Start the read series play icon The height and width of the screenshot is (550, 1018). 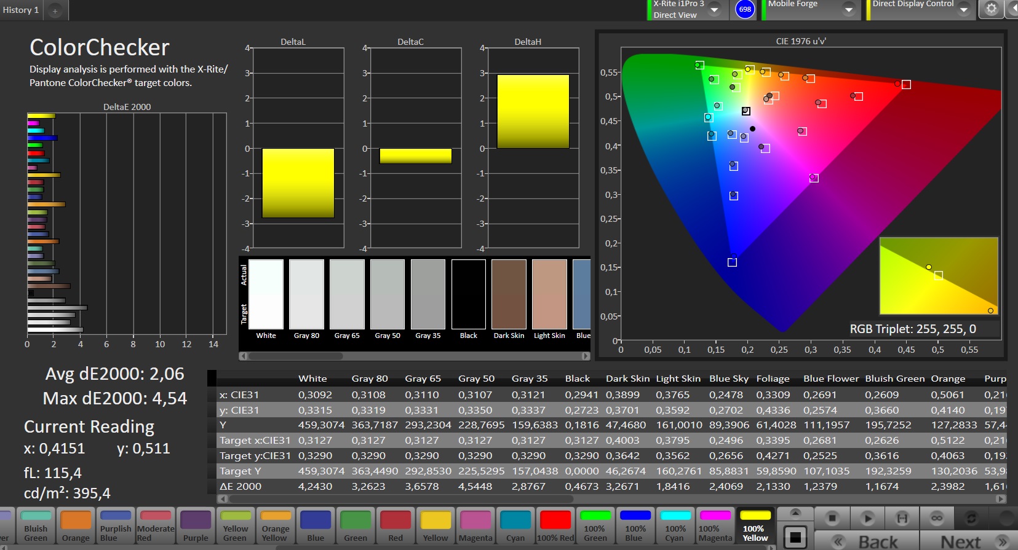867,518
